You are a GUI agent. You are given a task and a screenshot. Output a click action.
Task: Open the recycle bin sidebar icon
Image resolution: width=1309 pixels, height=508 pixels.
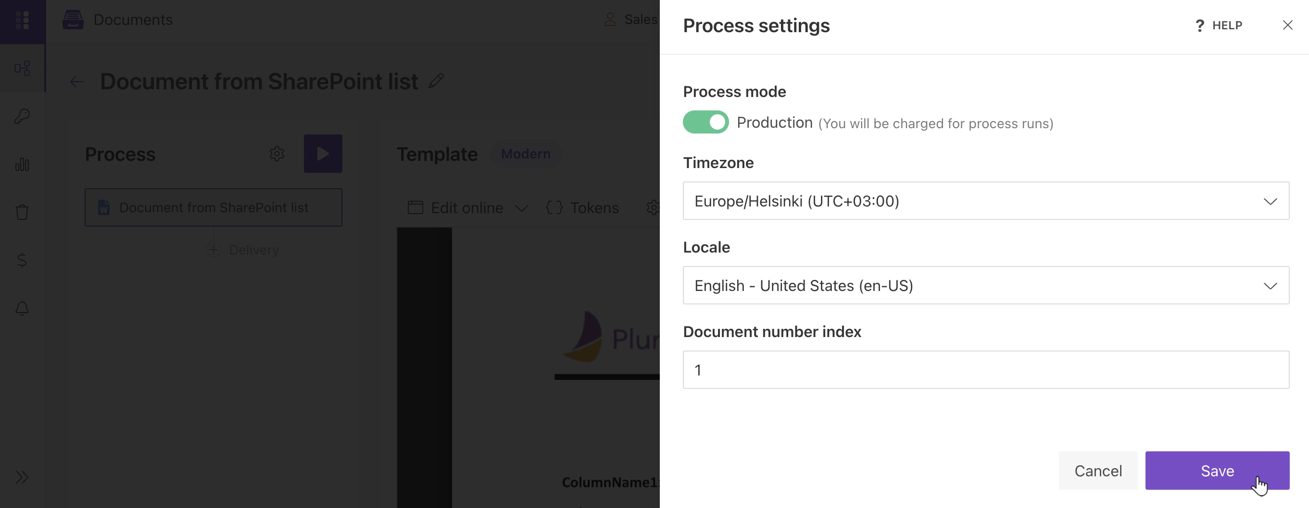pyautogui.click(x=22, y=212)
